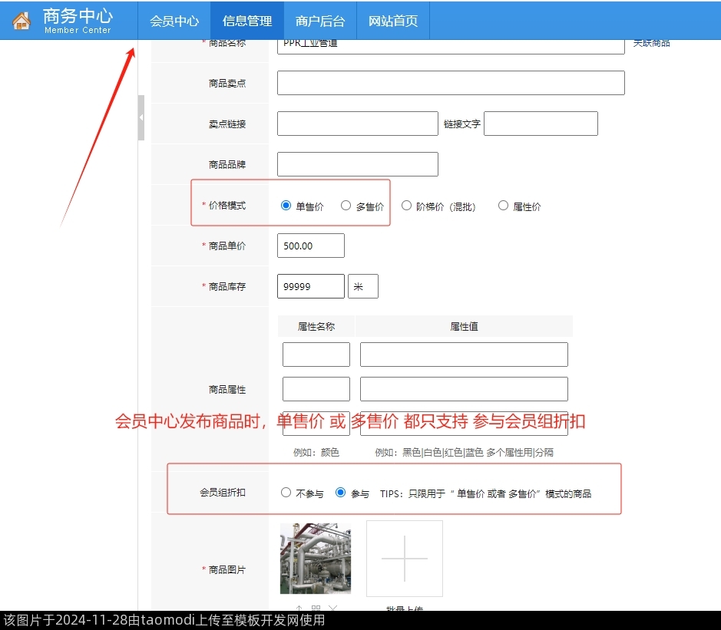Image resolution: width=721 pixels, height=630 pixels.
Task: Click the plus icon to add image
Action: [x=404, y=558]
